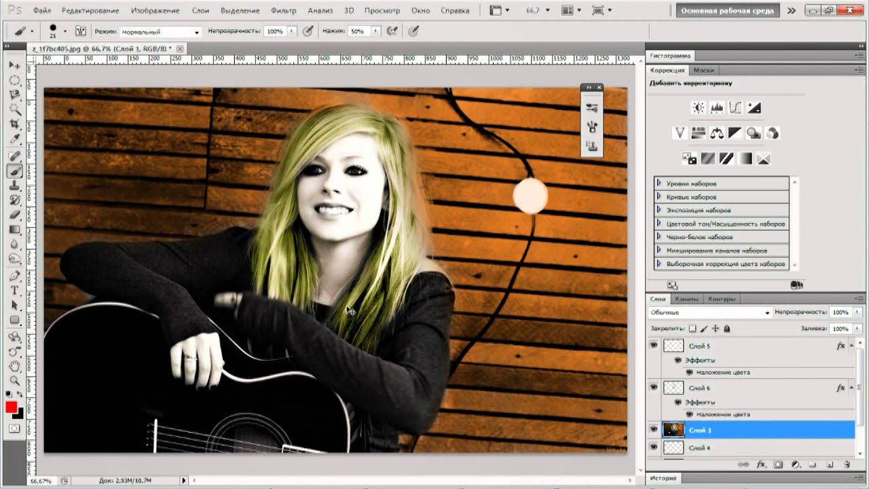Select the Brush tool in toolbox

point(14,171)
